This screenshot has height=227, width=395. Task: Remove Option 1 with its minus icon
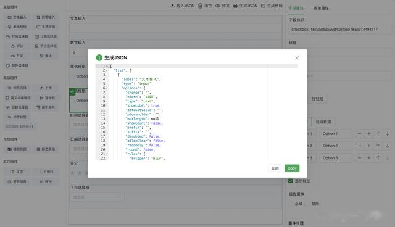pos(359,134)
